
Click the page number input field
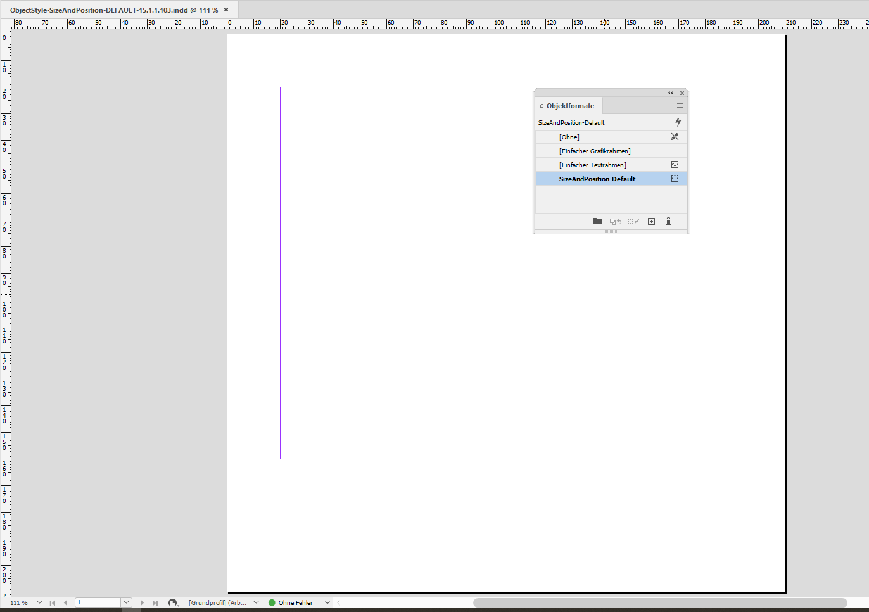[x=98, y=602]
